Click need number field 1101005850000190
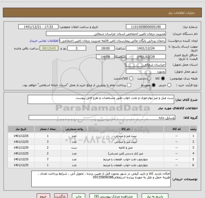 point(146,27)
